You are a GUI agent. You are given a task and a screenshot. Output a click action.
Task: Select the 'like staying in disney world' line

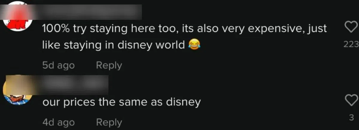[x=113, y=45]
